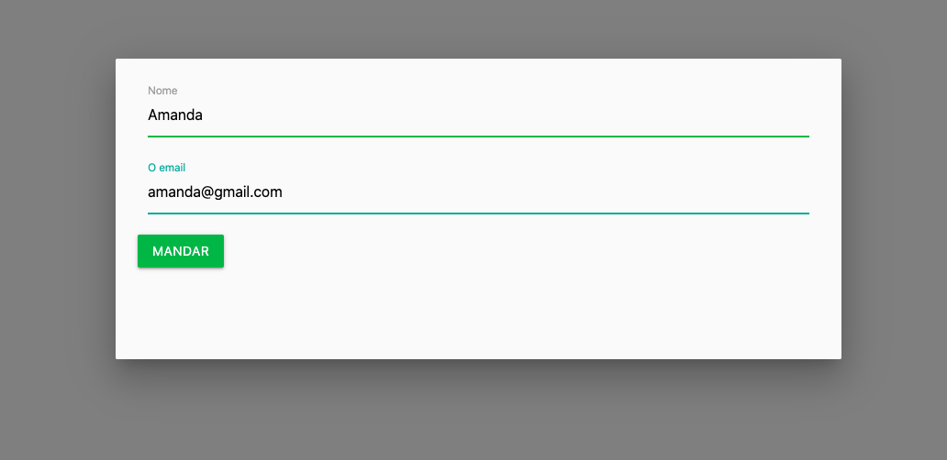947x460 pixels.
Task: Place cursor on the word Amanda
Action: click(175, 115)
